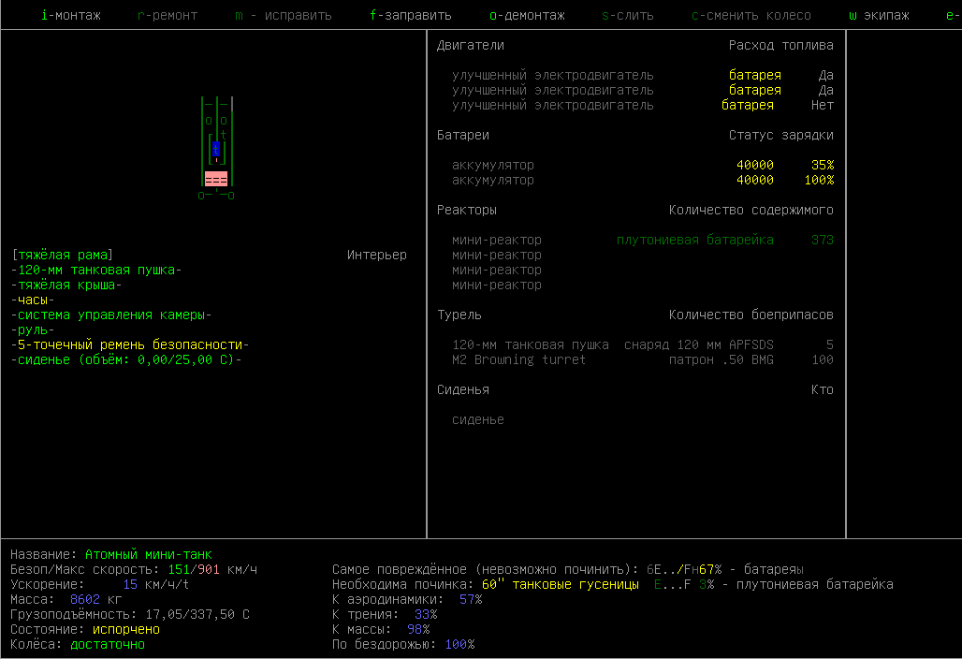This screenshot has height=659, width=962.
Task: Toggle the second electric engine's 'Да' status
Action: [x=825, y=90]
